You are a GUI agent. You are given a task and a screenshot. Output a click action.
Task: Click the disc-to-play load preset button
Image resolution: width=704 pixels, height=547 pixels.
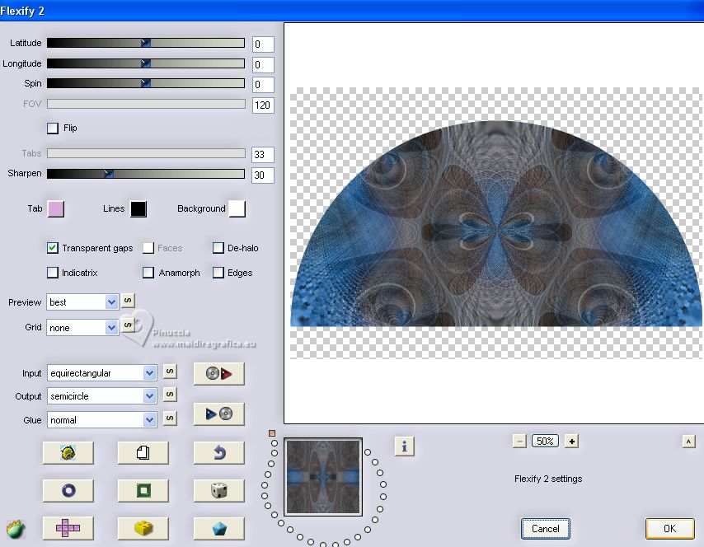(x=219, y=374)
